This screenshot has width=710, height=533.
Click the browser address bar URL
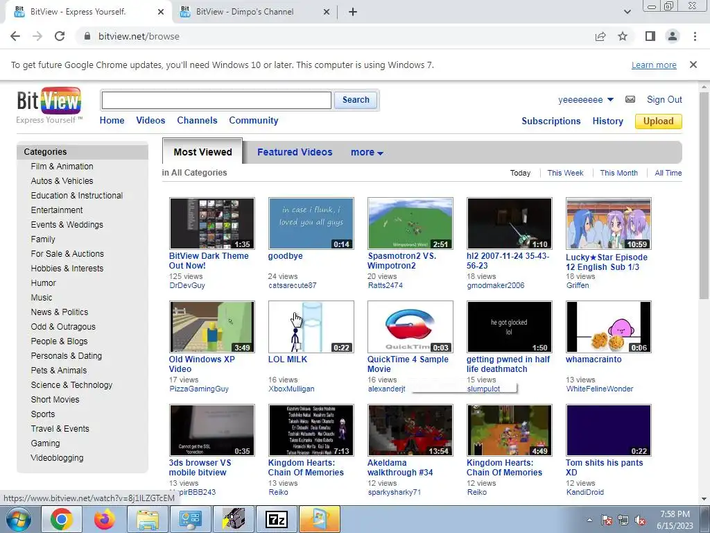139,36
